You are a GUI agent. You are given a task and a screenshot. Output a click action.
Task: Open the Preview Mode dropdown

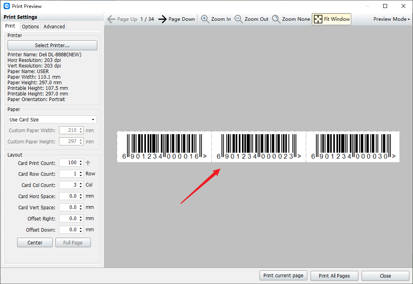tap(391, 19)
